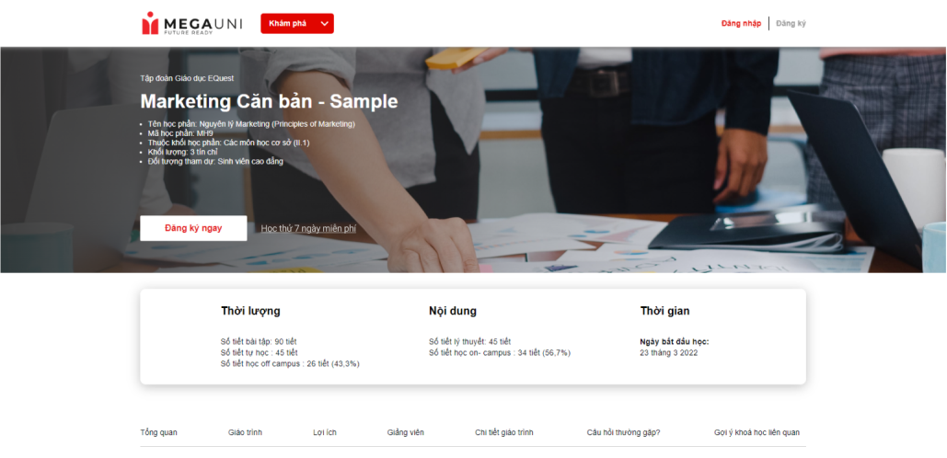This screenshot has width=947, height=458.
Task: Open the Khám phá dropdown menu
Action: [x=297, y=24]
